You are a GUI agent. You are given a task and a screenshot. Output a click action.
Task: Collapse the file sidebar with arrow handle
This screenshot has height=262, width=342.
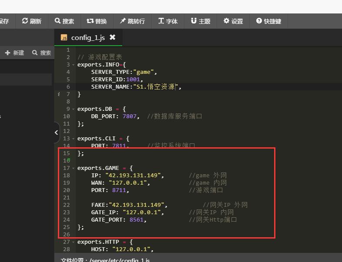57,133
